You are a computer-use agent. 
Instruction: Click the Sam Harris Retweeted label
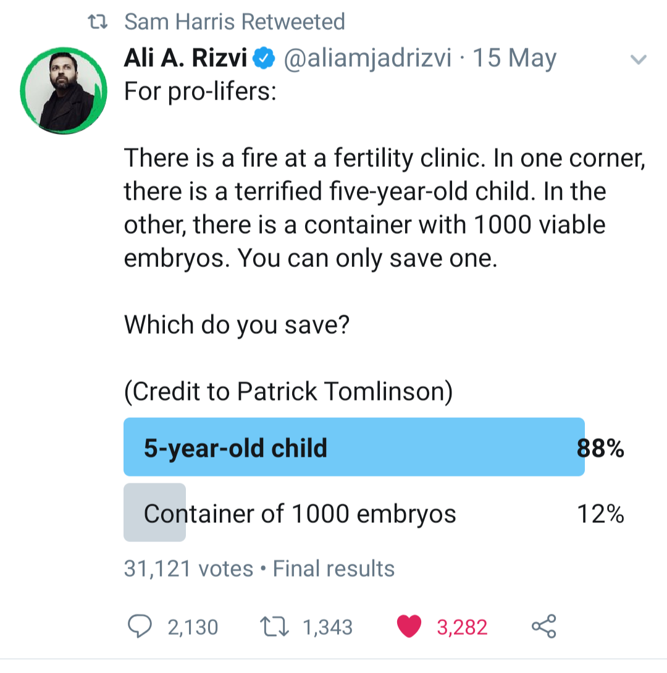235,20
